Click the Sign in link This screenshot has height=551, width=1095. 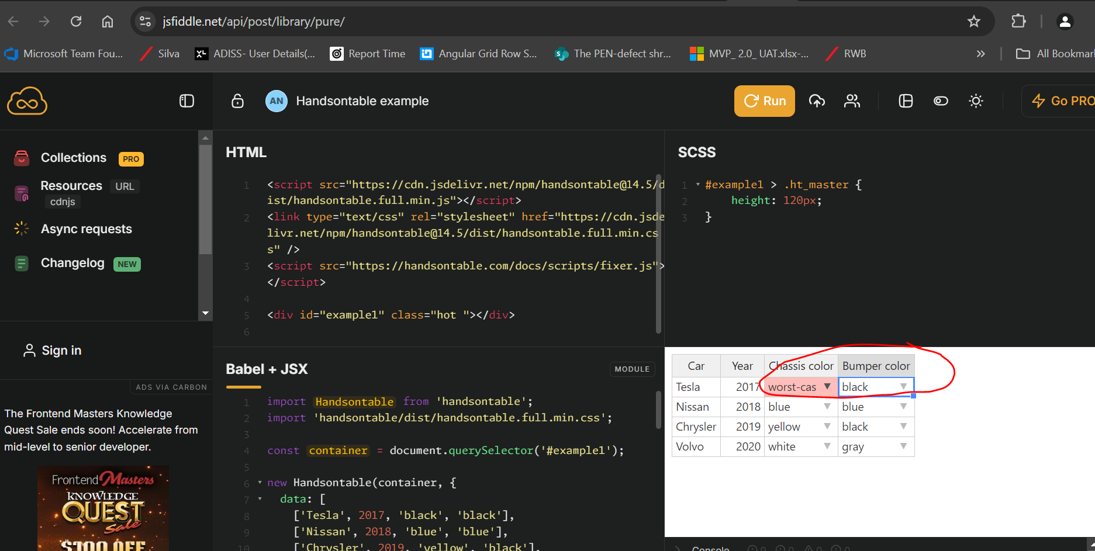(x=52, y=351)
